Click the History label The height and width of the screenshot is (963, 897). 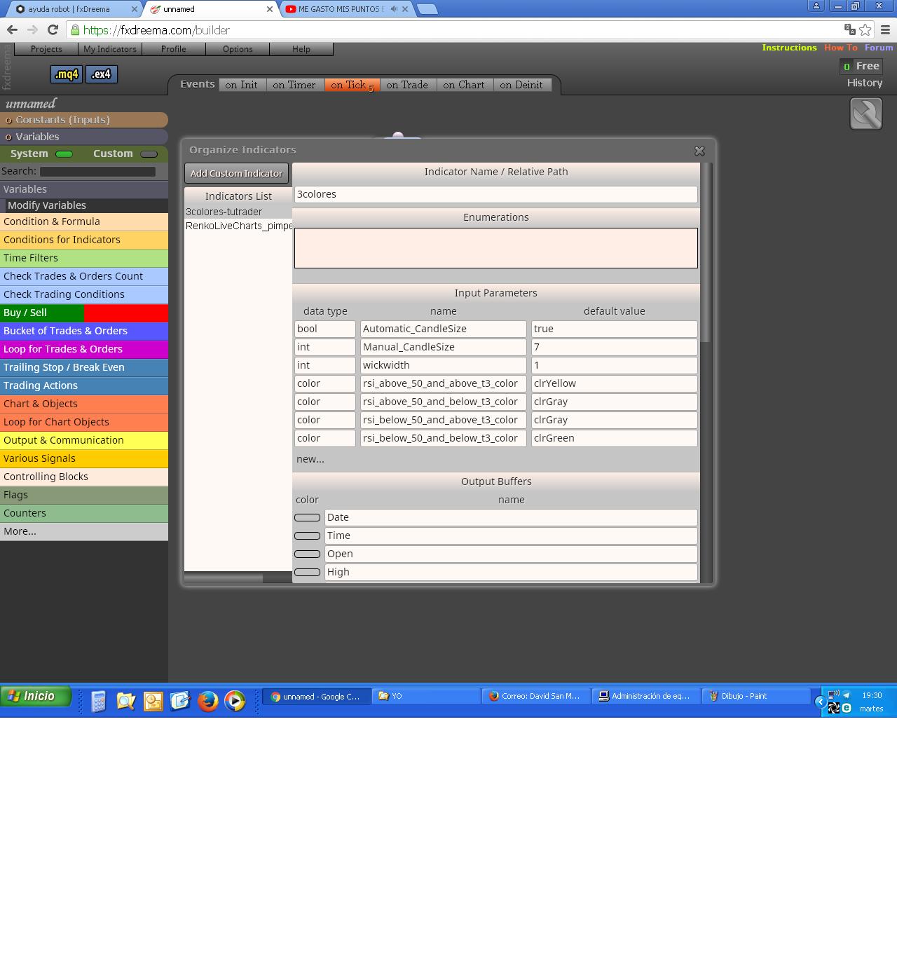tap(865, 83)
